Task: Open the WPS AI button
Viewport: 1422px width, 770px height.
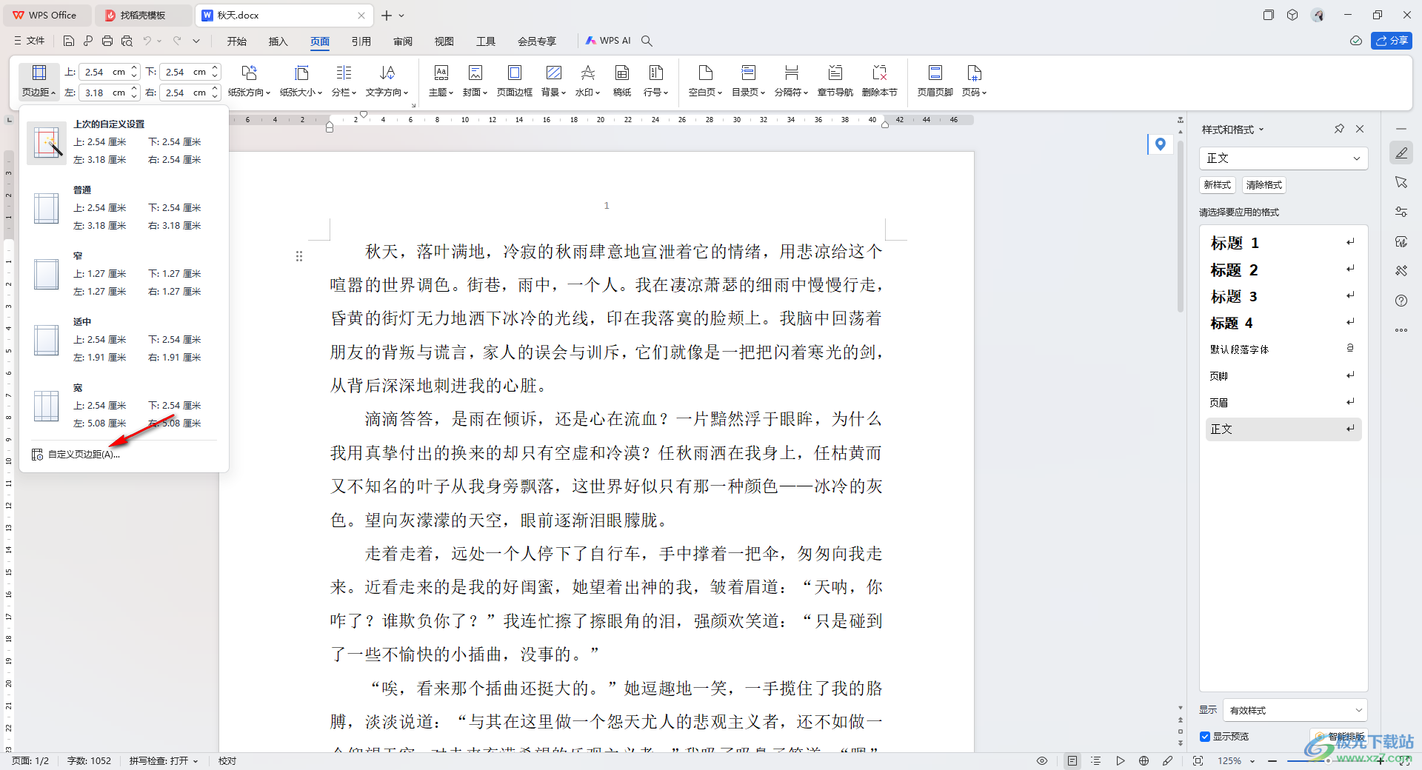Action: click(608, 41)
